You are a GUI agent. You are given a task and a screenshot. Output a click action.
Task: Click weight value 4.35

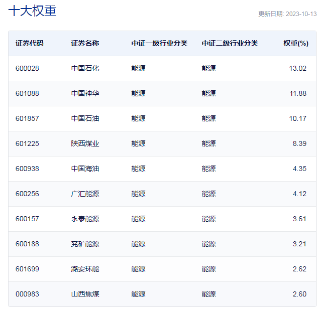click(x=299, y=169)
